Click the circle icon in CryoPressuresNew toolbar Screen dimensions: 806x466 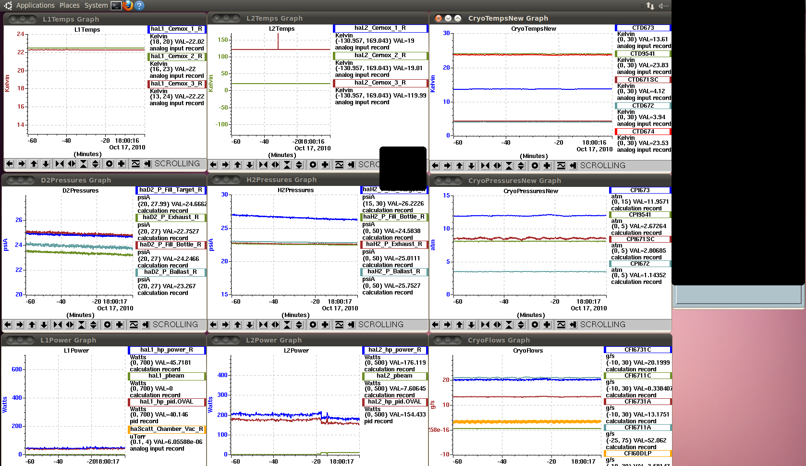(535, 325)
